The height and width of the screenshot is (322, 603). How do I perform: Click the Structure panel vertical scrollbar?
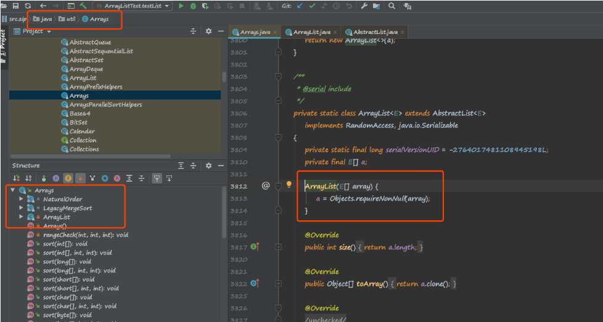223,212
